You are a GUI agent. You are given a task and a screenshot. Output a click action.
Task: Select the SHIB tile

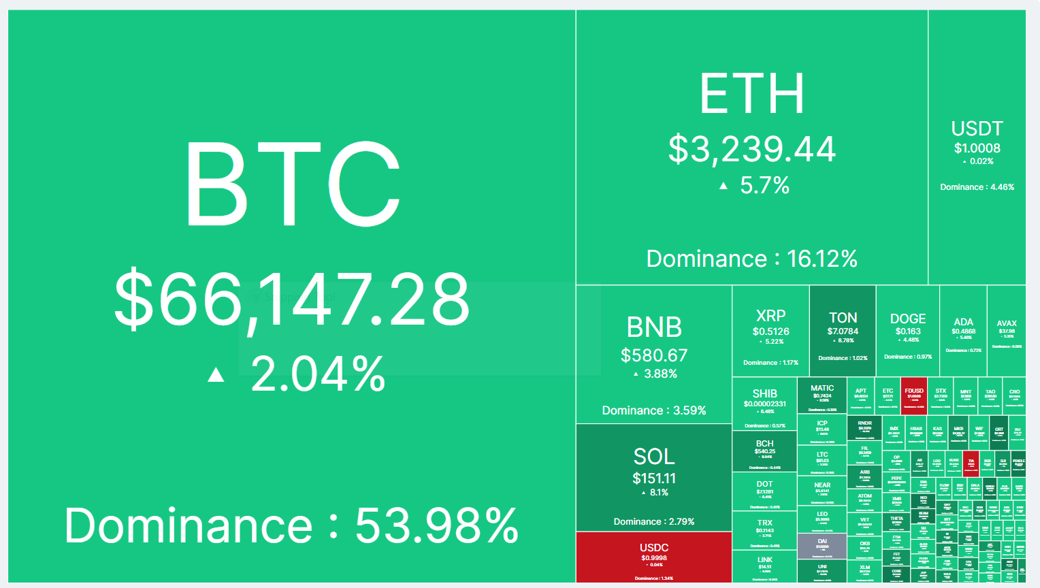pos(764,404)
